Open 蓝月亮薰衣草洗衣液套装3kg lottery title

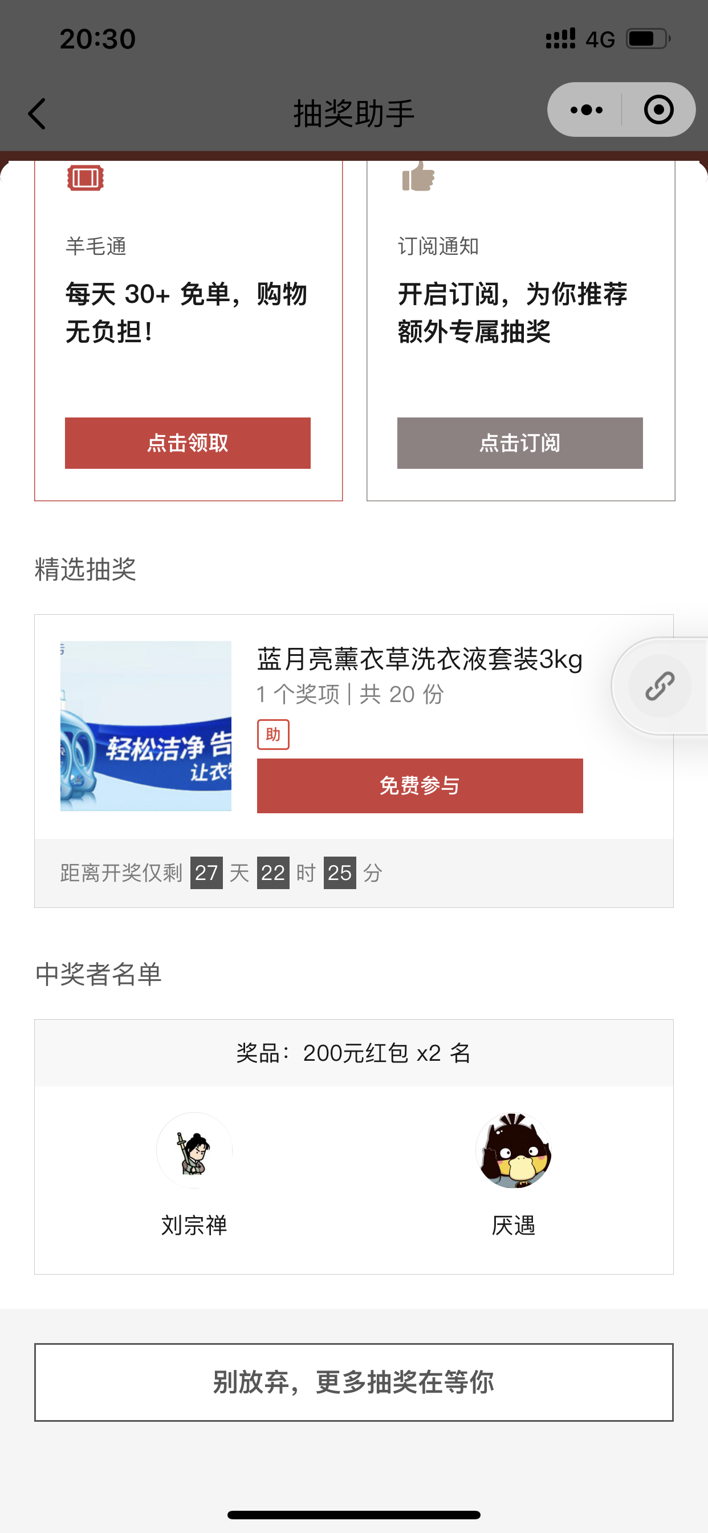point(420,659)
